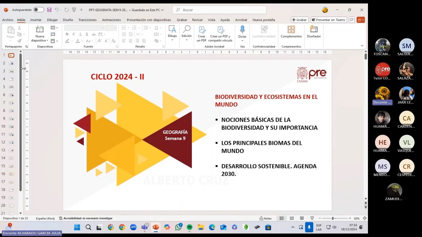Image resolution: width=422 pixels, height=237 pixels.
Task: Click the purple Save disk icon
Action: click(49, 10)
